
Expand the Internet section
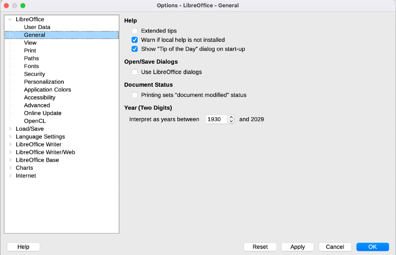pyautogui.click(x=10, y=176)
